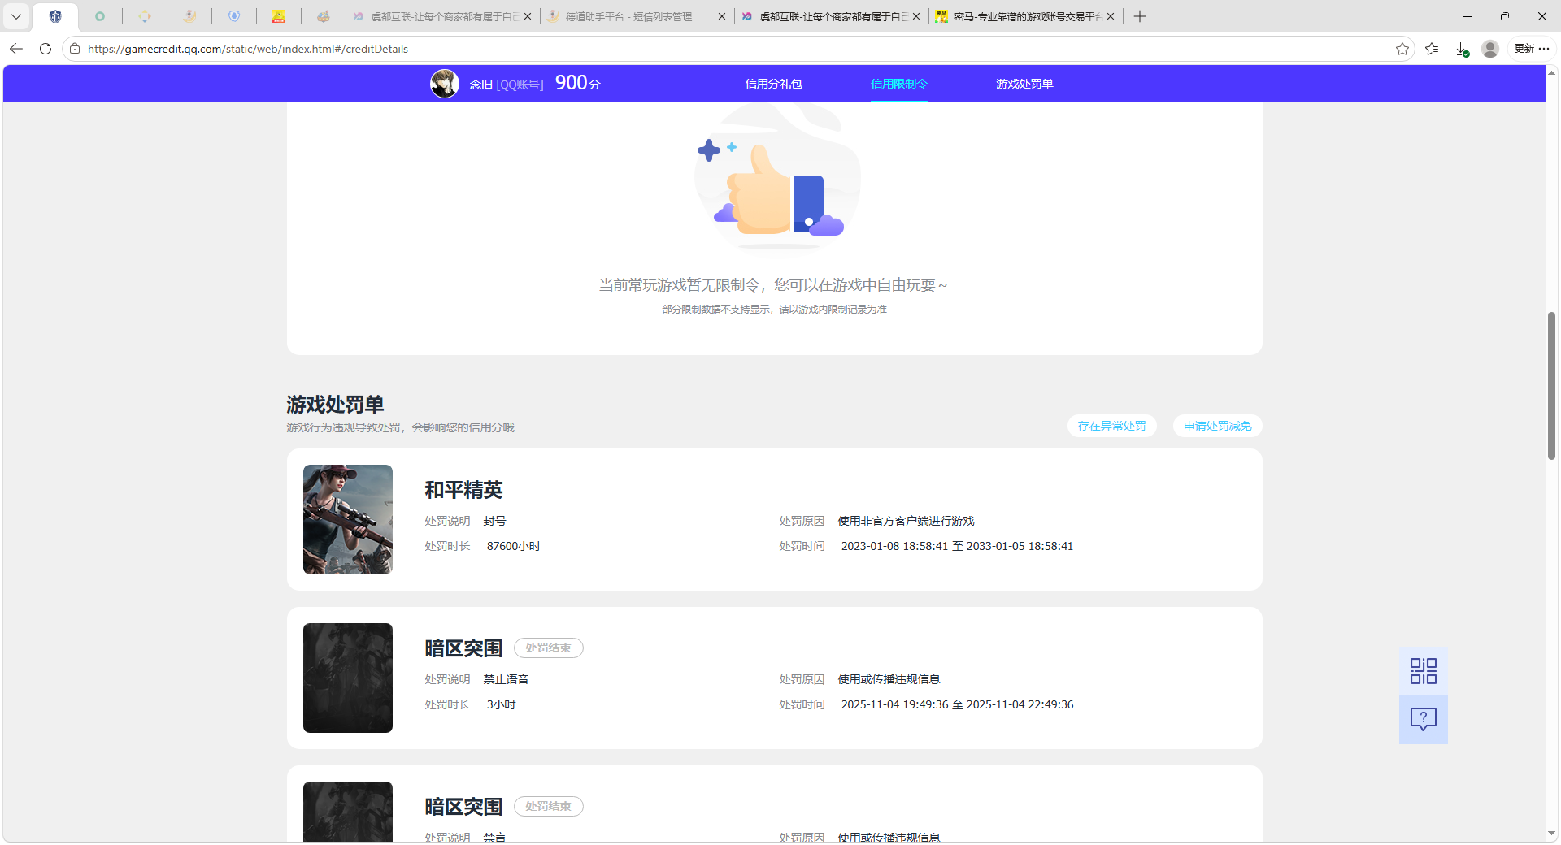
Task: Click the 2023-01-08 18:58:41 penalty time range
Action: click(957, 546)
